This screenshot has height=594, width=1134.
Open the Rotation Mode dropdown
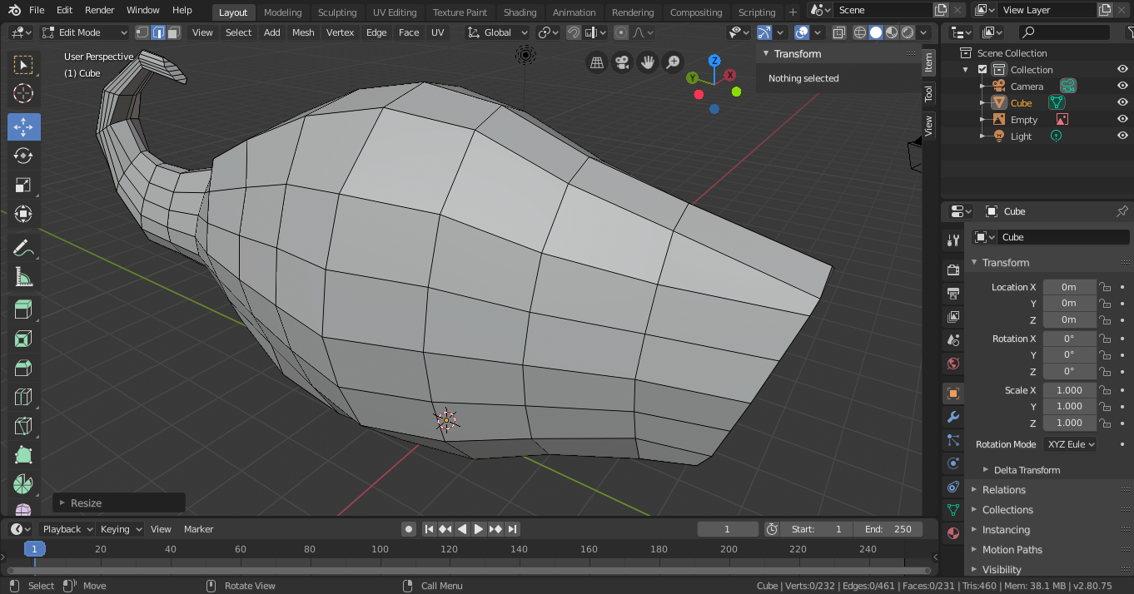pos(1070,444)
